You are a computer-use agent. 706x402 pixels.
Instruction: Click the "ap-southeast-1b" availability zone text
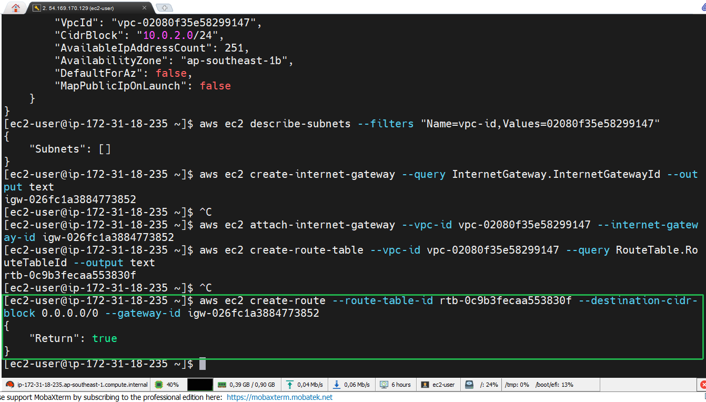click(x=234, y=61)
